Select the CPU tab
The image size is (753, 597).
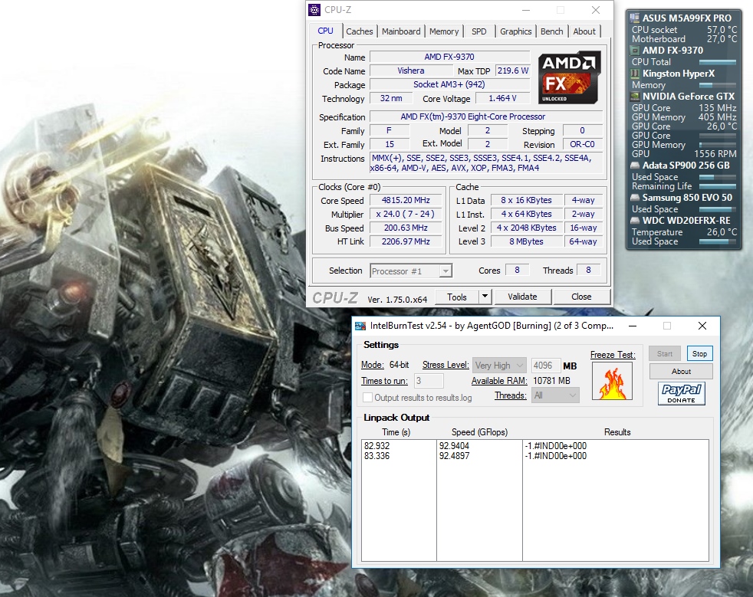pos(325,31)
